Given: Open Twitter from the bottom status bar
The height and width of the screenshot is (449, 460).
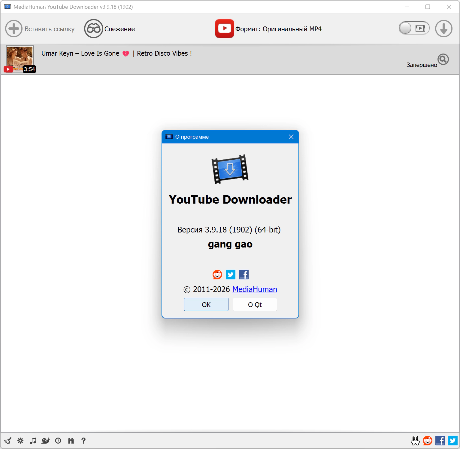Looking at the screenshot, I should pyautogui.click(x=453, y=441).
